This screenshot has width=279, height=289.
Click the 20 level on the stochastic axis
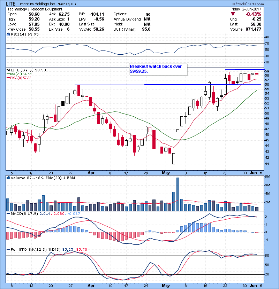pyautogui.click(x=267, y=274)
